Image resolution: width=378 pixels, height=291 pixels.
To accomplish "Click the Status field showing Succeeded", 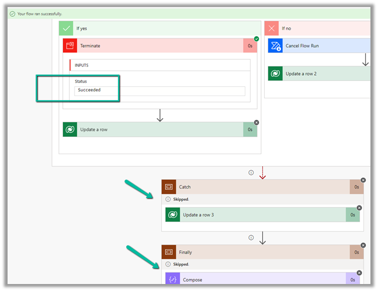I will (x=160, y=91).
